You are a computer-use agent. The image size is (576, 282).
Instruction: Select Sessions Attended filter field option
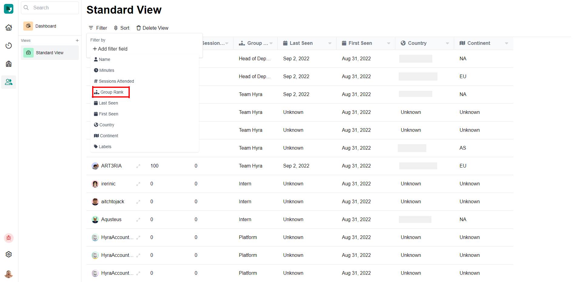[114, 81]
